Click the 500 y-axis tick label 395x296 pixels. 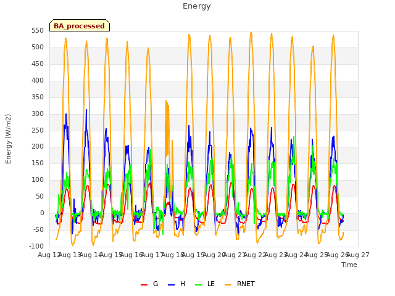(38, 47)
